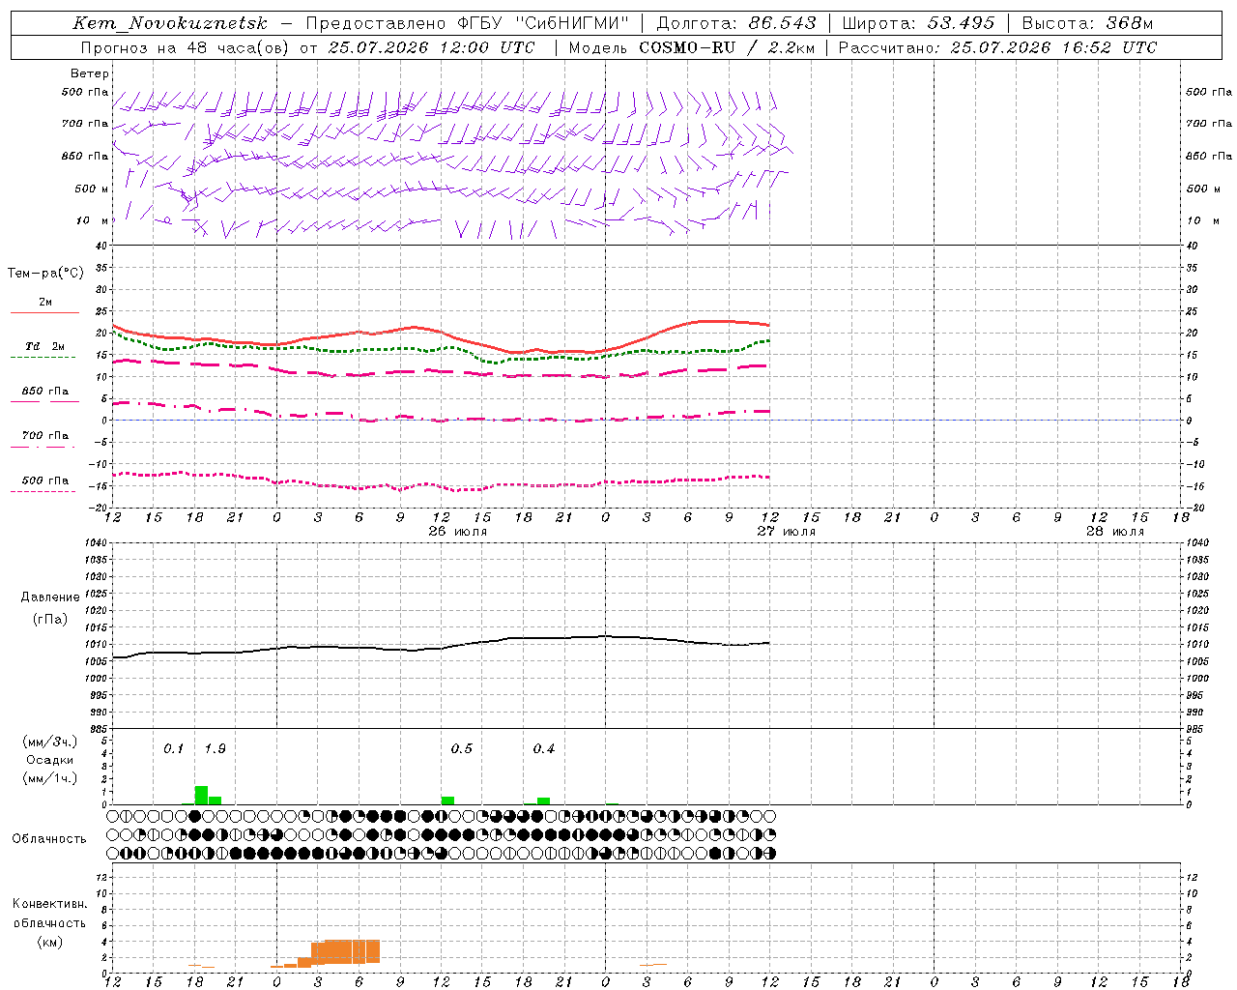This screenshot has width=1237, height=990.
Task: Click the 26 июля date label
Action: tap(458, 532)
